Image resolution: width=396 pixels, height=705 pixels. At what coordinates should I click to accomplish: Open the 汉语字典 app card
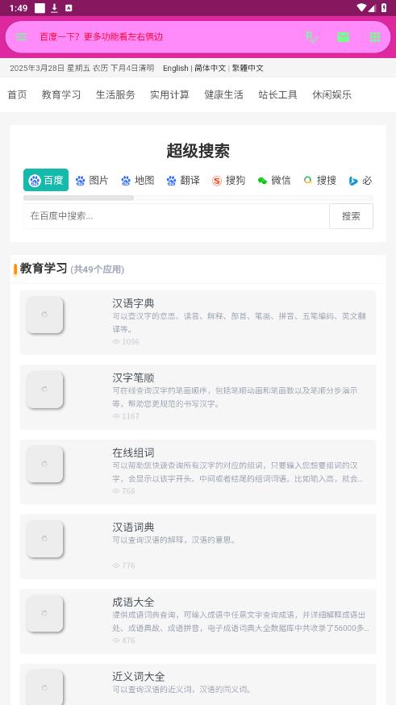(198, 323)
